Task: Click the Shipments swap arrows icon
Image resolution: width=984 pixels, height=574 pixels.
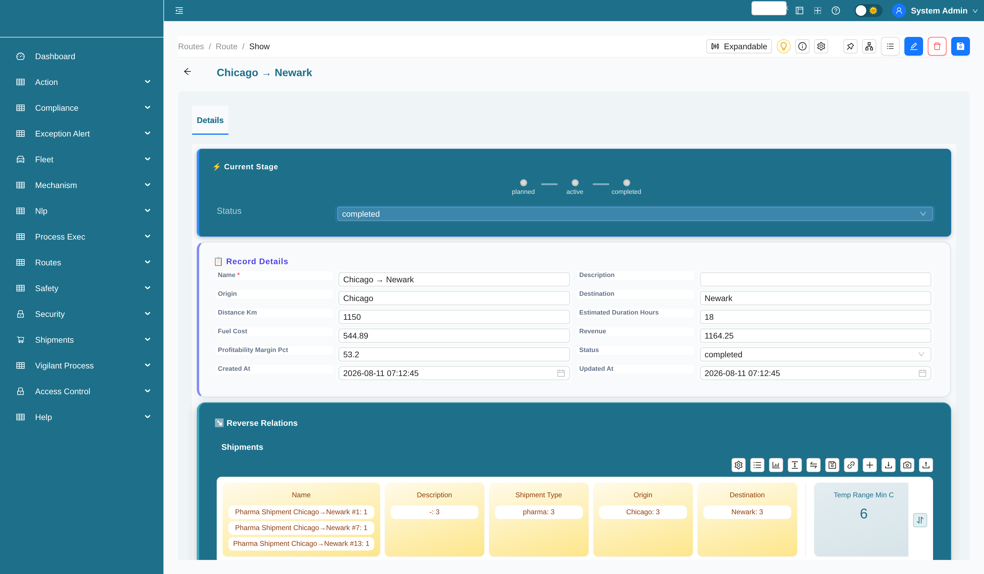Action: click(x=813, y=465)
